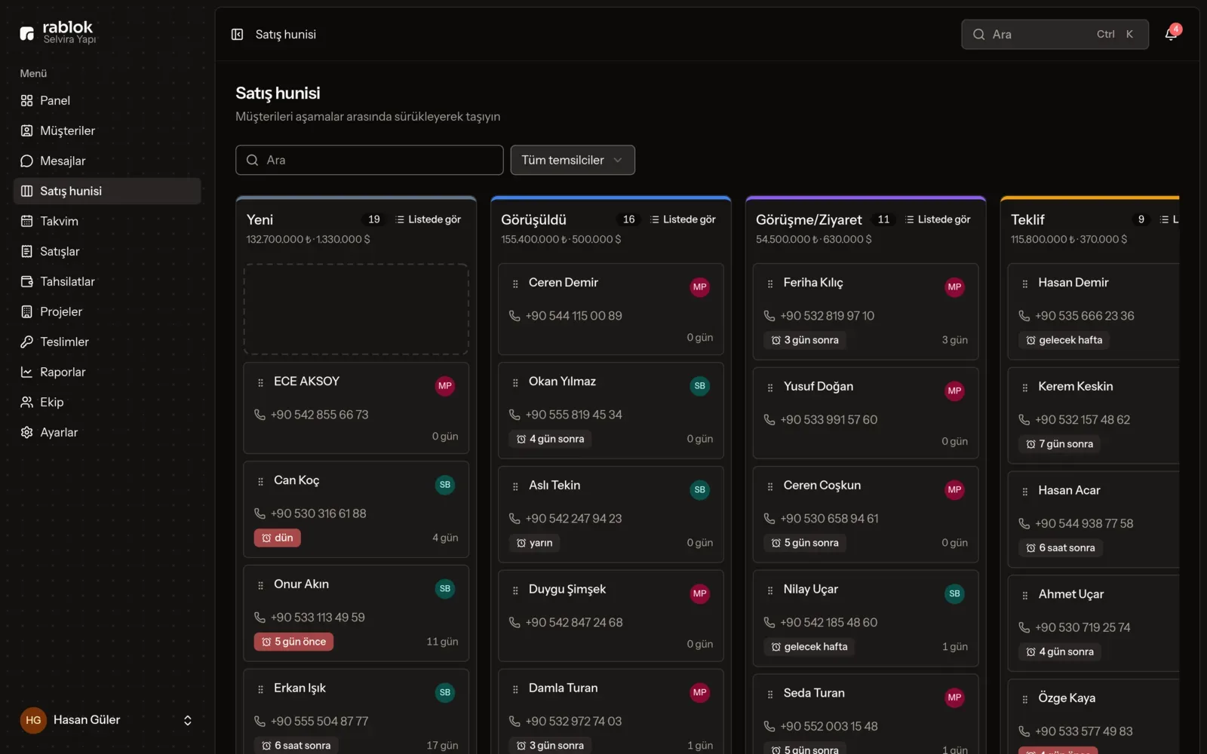This screenshot has width=1207, height=754.
Task: Open Satışlar menu item
Action: coord(107,251)
